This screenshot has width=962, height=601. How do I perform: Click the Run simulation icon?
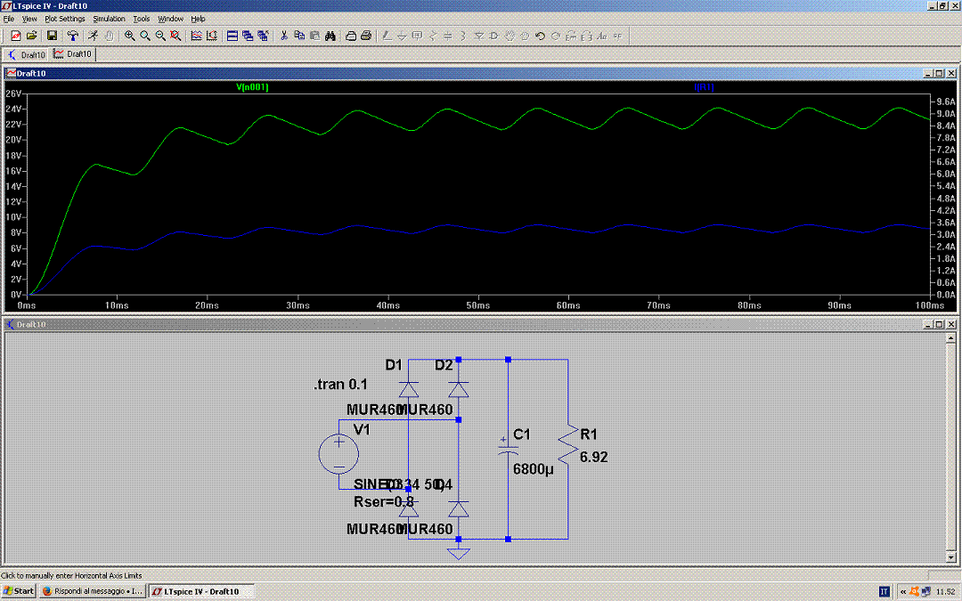pyautogui.click(x=92, y=36)
